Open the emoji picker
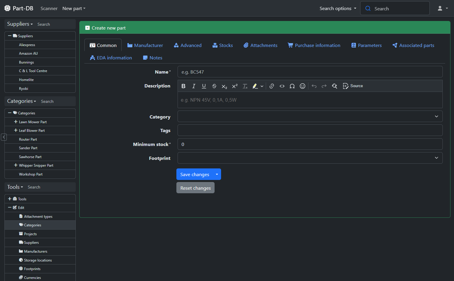 302,86
